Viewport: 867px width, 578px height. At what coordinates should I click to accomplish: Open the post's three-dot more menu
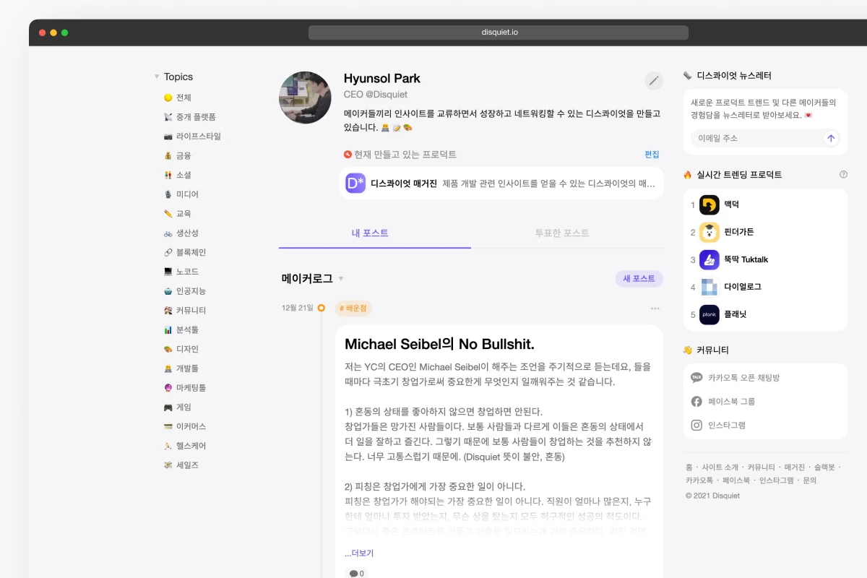point(655,309)
